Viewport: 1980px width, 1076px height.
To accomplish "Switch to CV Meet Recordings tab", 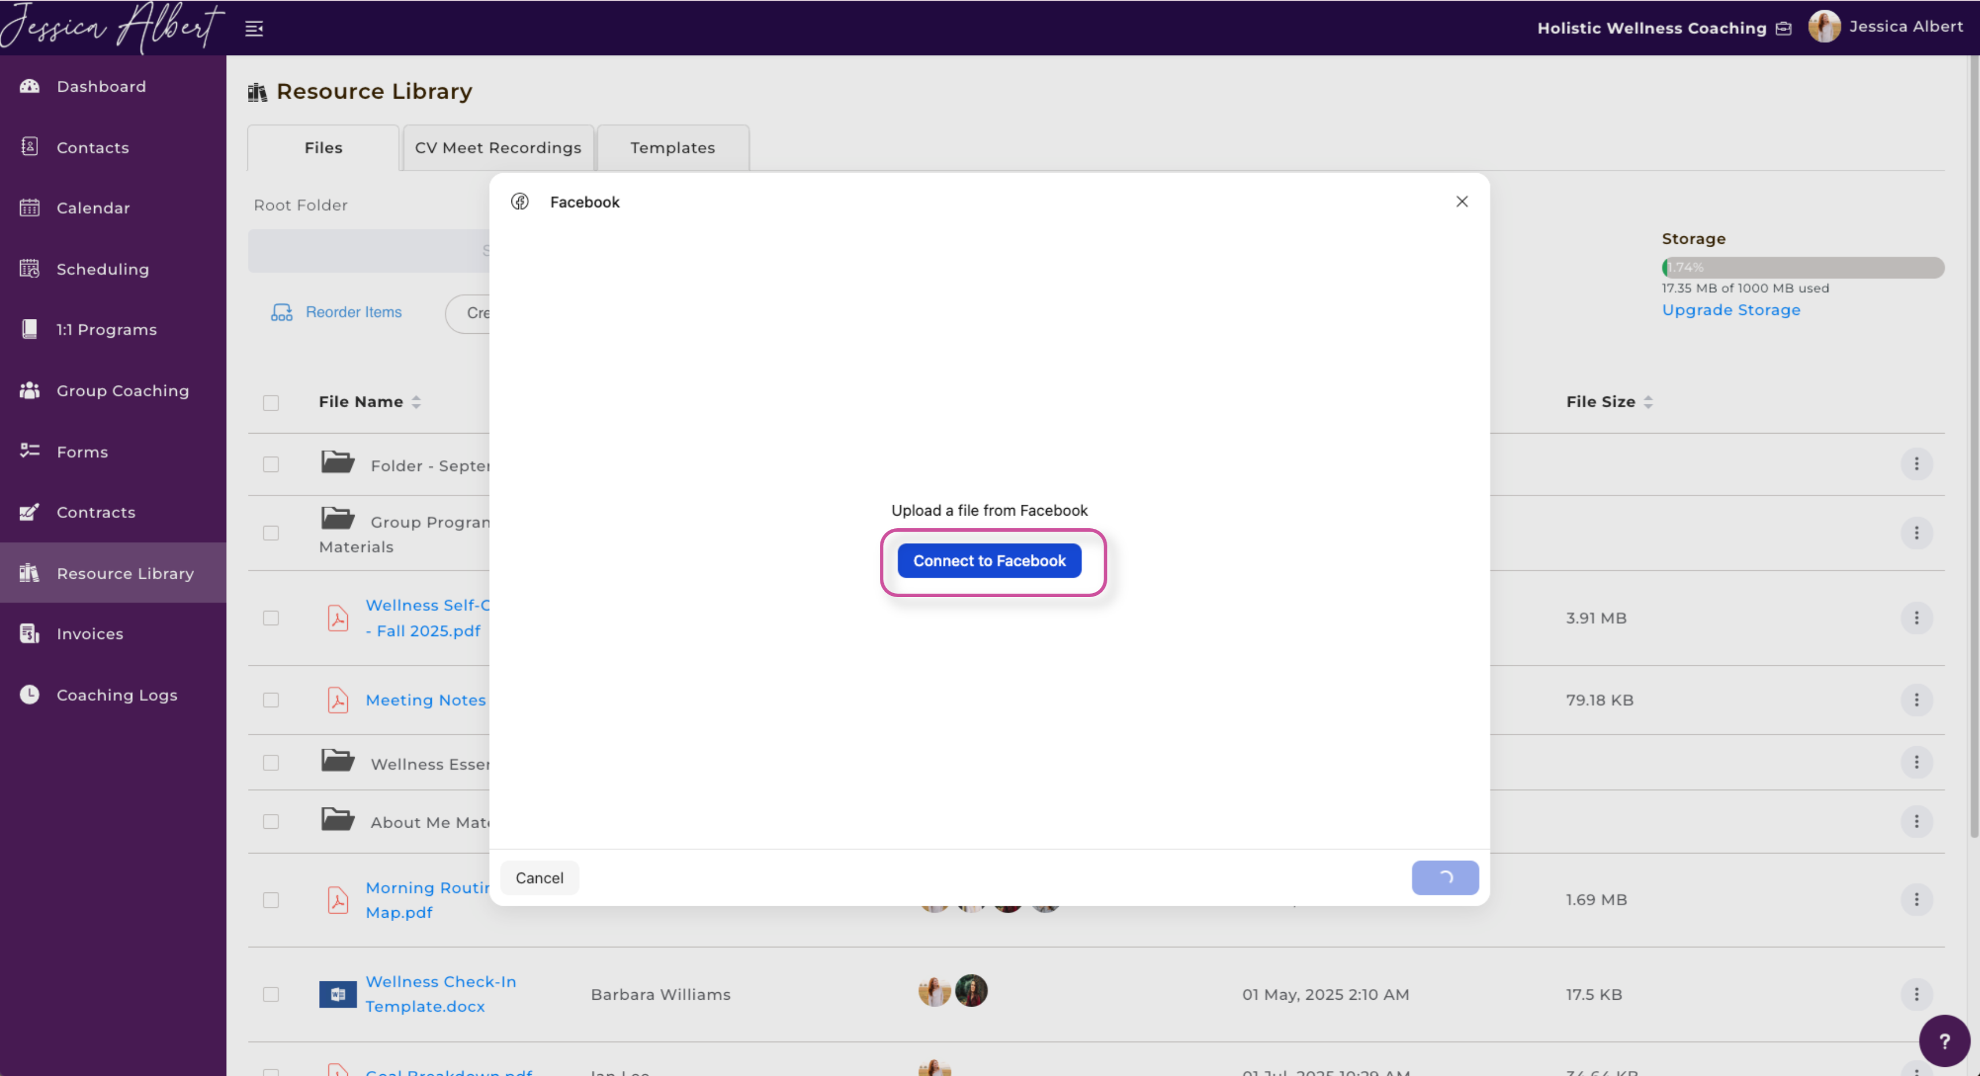I will 498,147.
